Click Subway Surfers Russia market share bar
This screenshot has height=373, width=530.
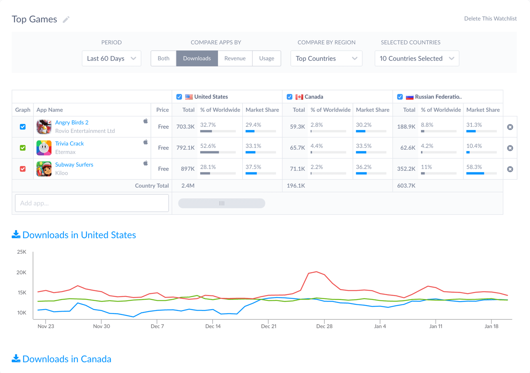[482, 173]
